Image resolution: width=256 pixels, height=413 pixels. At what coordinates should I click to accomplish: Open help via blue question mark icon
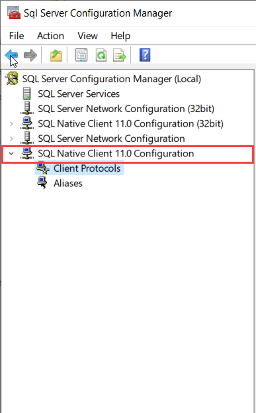[x=145, y=55]
